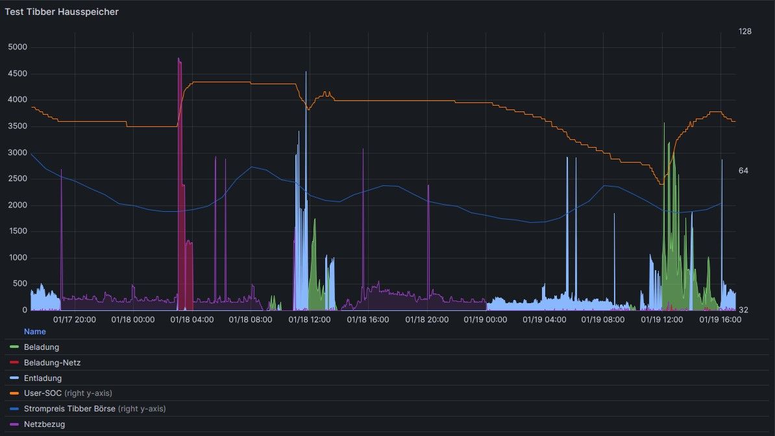775x436 pixels.
Task: Toggle the Beladung series in the legend
Action: click(42, 347)
